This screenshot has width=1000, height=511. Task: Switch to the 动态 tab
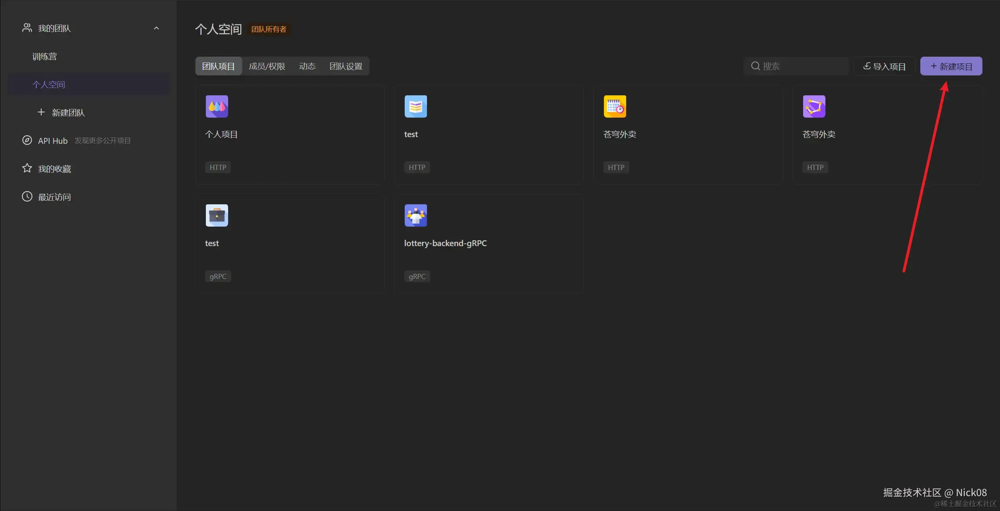click(307, 66)
